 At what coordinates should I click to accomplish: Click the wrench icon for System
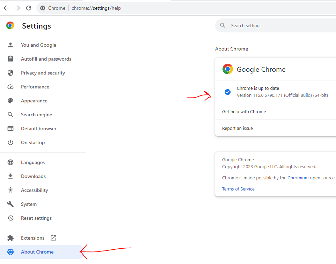10,204
